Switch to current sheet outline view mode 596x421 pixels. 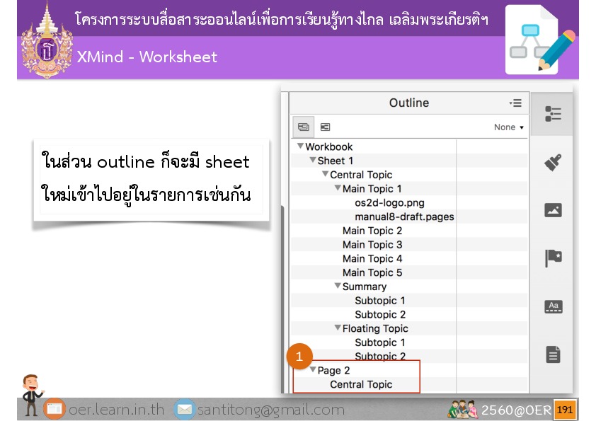[325, 127]
